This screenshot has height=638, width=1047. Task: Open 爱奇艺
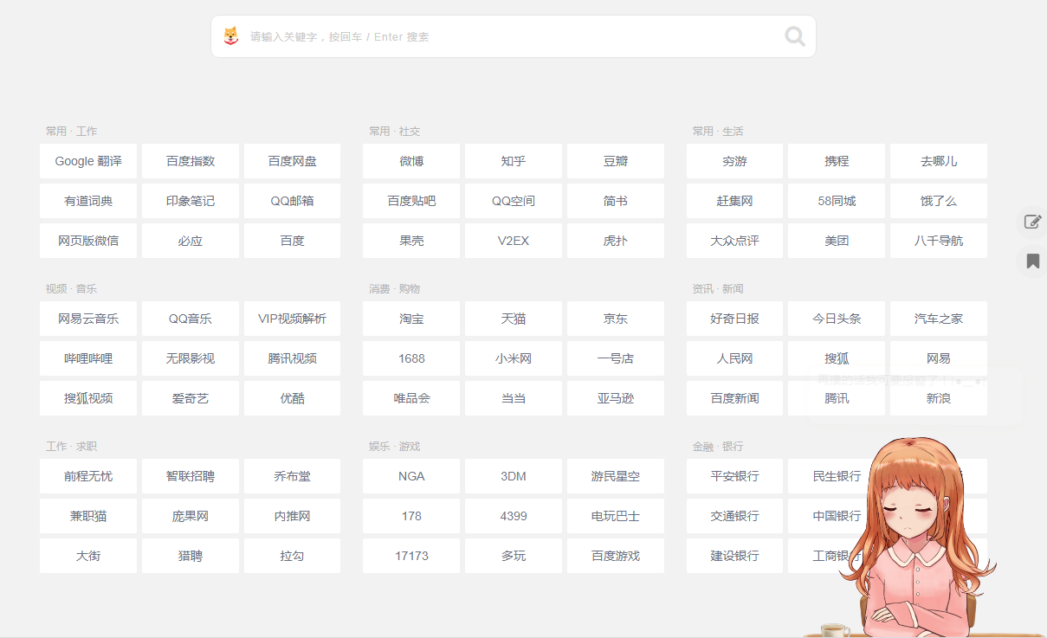[191, 398]
